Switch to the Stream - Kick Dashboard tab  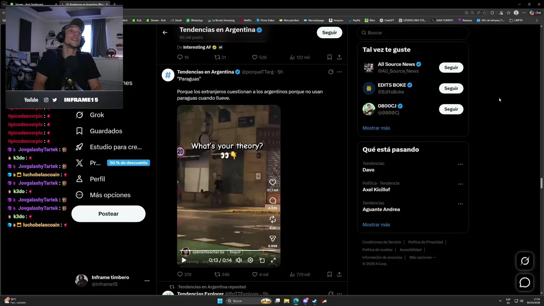pos(33,4)
